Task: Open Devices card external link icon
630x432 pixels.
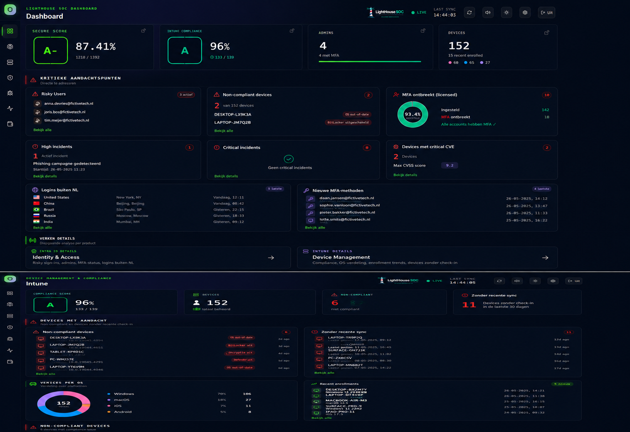Action: click(x=547, y=32)
